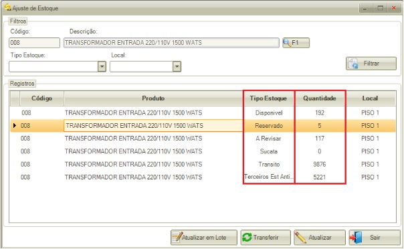Click quantity value 9876
This screenshot has width=404, height=249.
[x=320, y=164]
